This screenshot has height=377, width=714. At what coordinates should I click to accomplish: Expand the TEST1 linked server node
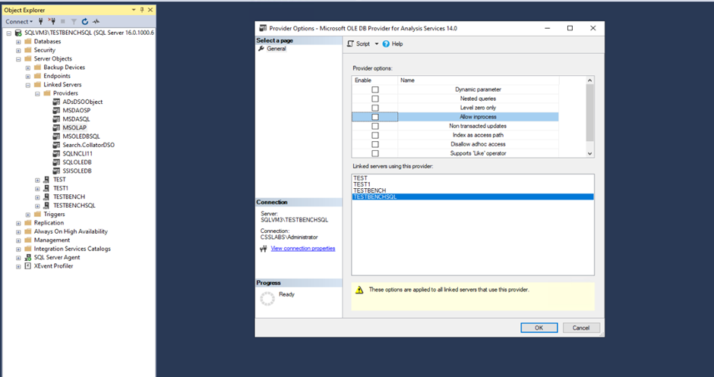coord(37,189)
